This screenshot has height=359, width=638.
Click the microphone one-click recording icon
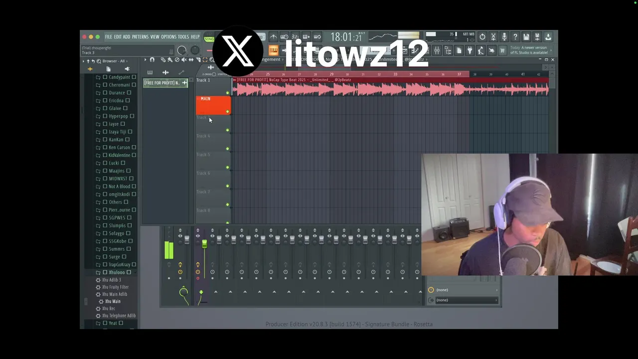(504, 36)
